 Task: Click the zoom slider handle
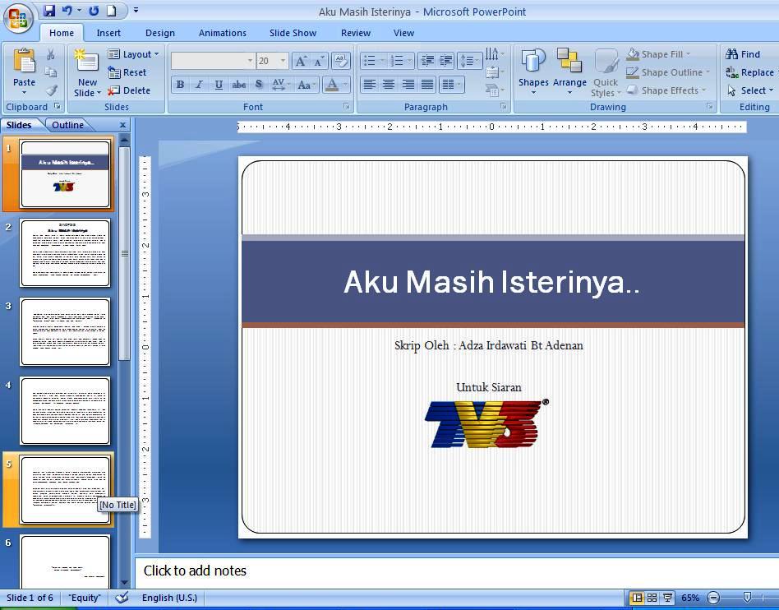coord(747,597)
